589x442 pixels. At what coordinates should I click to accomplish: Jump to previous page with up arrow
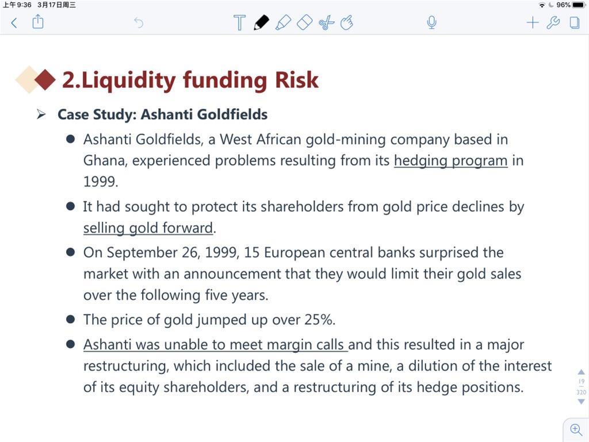tap(581, 372)
